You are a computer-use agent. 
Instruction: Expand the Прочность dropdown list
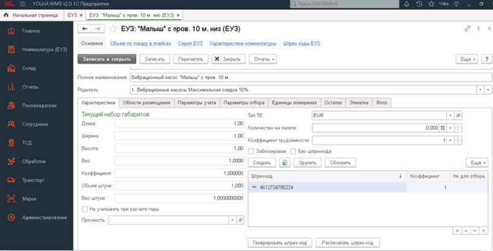click(232, 220)
